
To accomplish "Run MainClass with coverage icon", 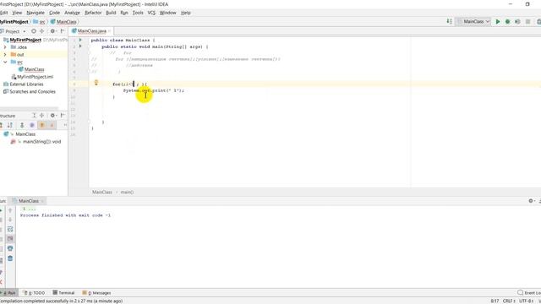I will [x=517, y=21].
